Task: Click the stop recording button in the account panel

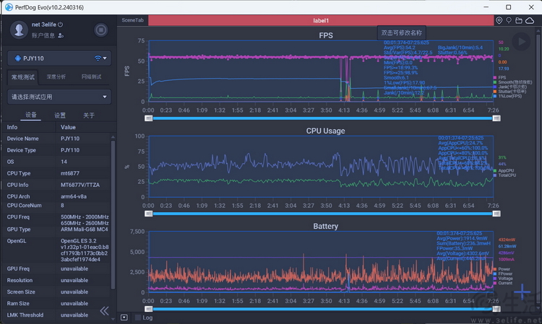Action: [x=101, y=30]
